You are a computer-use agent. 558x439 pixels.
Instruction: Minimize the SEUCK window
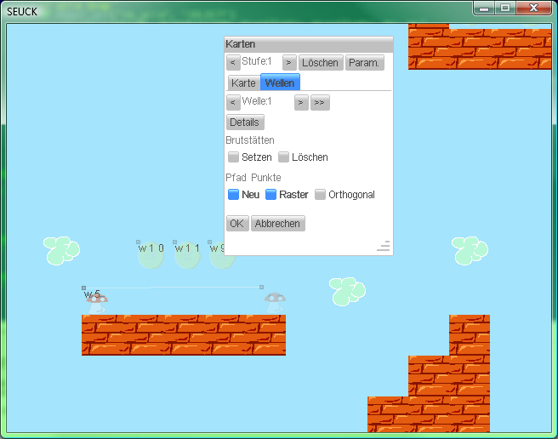(484, 9)
